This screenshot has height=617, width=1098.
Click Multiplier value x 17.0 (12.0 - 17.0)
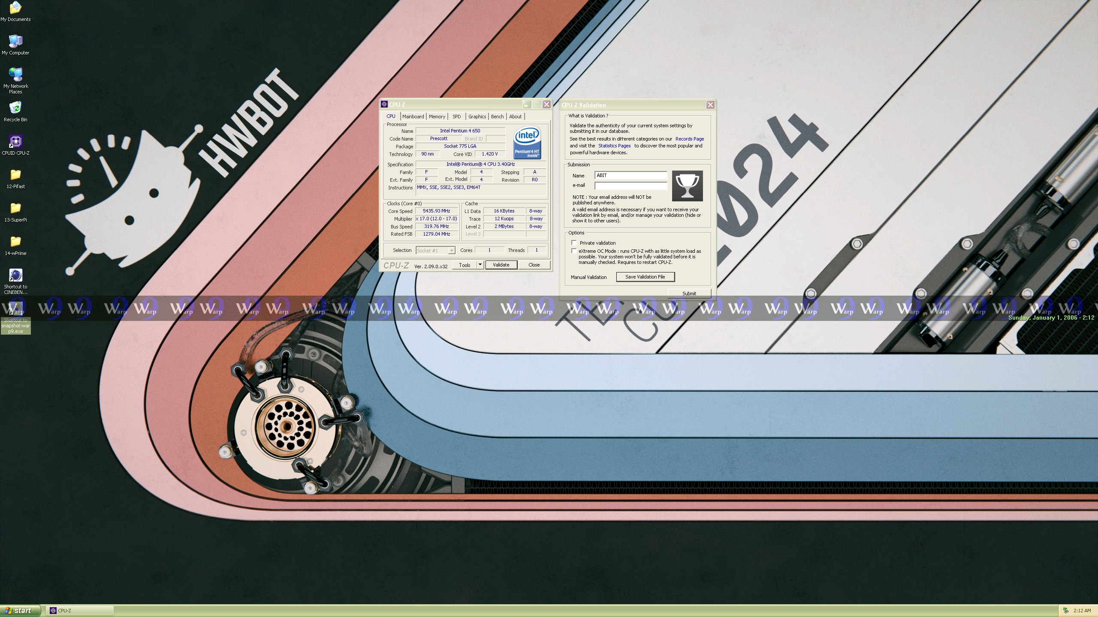(x=437, y=219)
